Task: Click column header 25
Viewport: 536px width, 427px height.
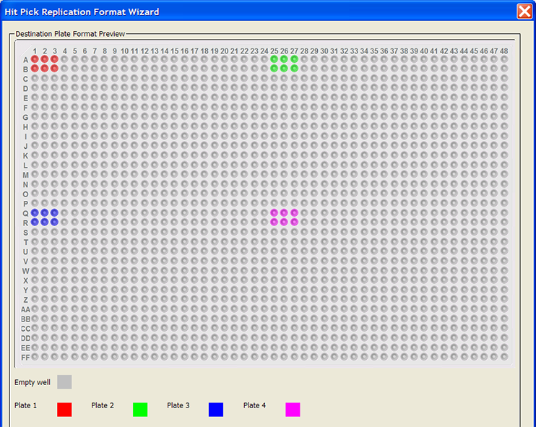Action: coord(275,51)
